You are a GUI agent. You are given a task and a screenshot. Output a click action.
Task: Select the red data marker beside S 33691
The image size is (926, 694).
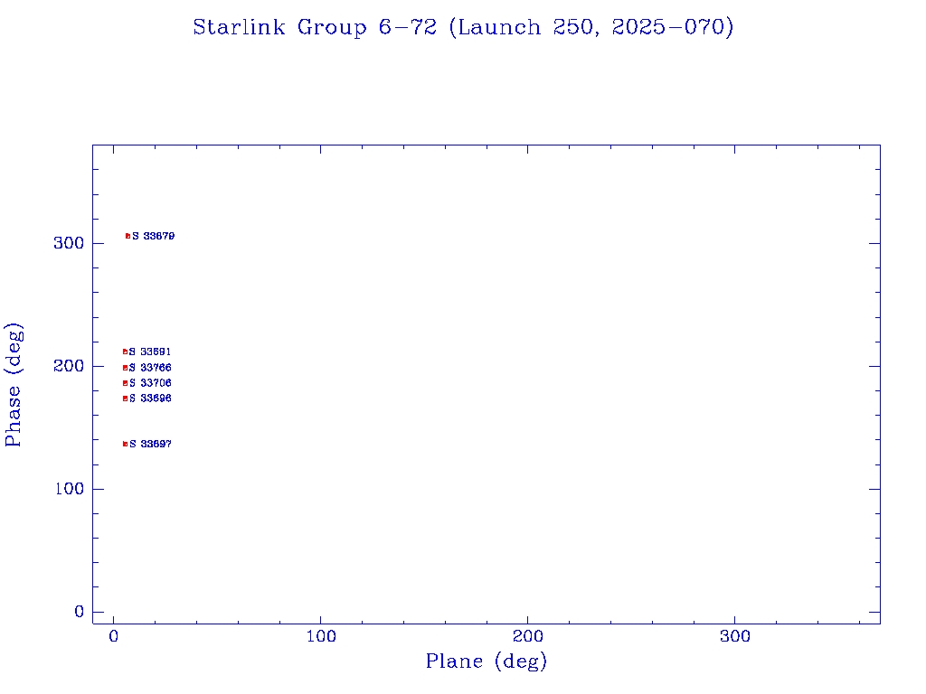click(125, 352)
